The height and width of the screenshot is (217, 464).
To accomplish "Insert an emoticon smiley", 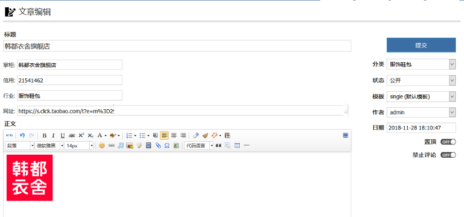I will (102, 146).
